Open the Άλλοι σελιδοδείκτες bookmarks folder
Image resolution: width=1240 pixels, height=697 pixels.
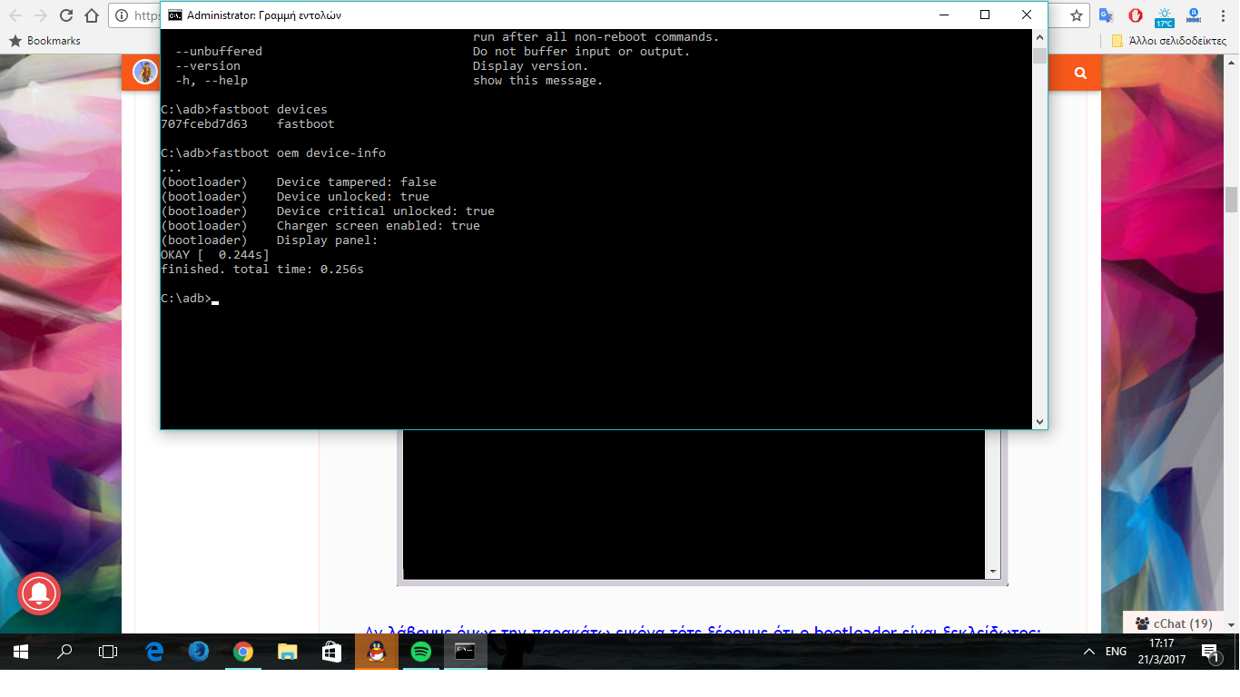coord(1168,41)
